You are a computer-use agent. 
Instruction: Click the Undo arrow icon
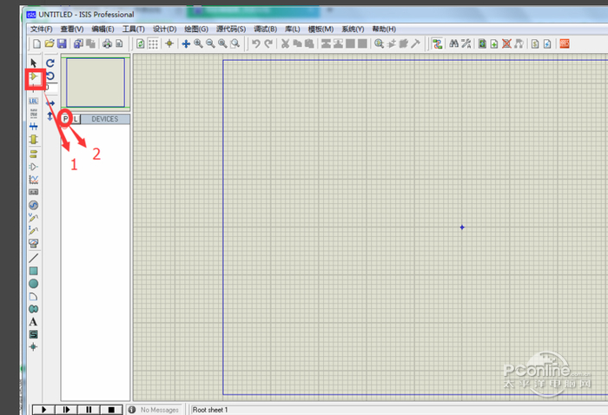click(255, 43)
